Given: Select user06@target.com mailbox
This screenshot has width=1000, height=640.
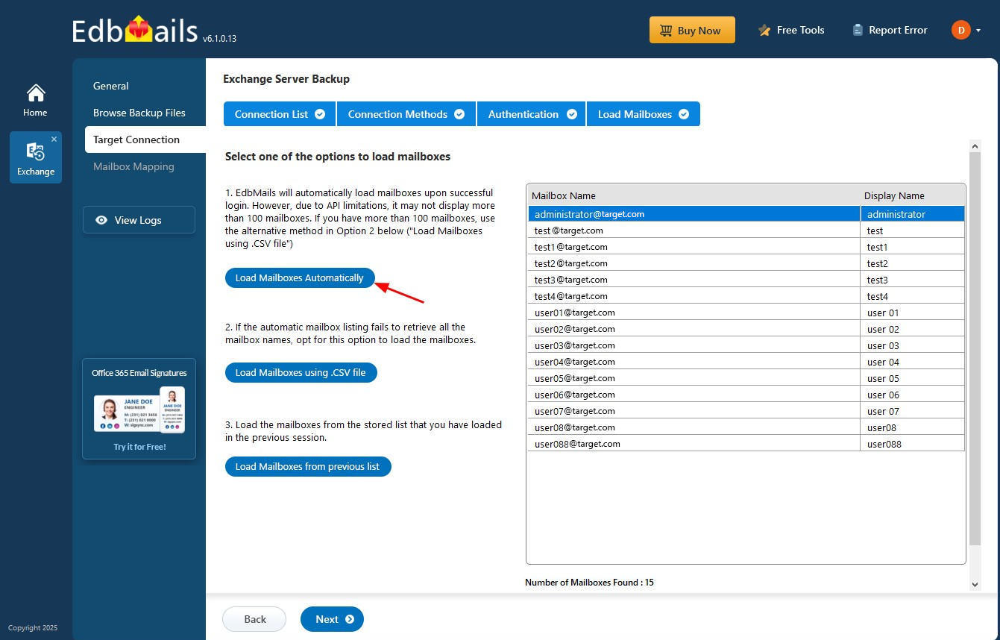Looking at the screenshot, I should tap(746, 395).
